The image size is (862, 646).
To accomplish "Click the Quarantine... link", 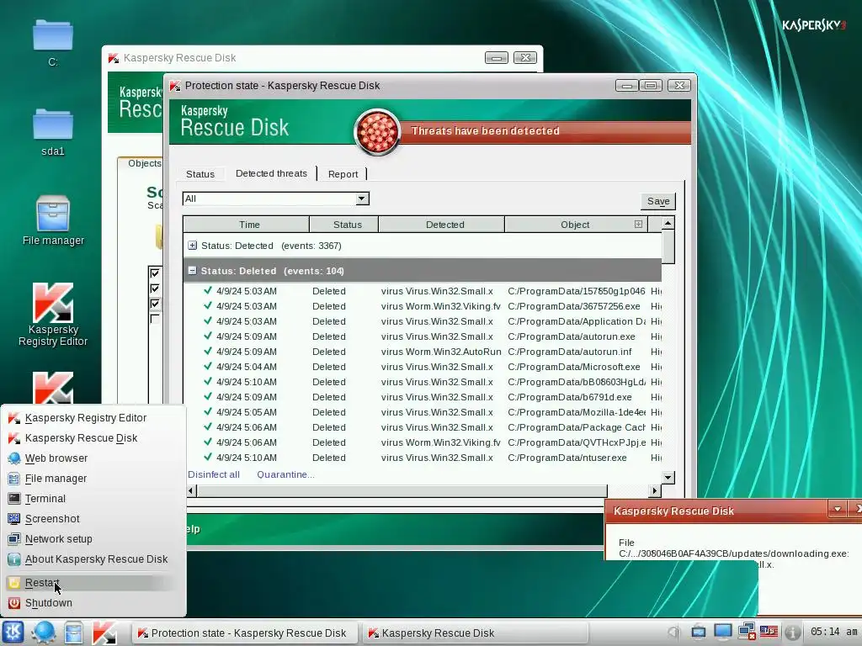I will tap(285, 474).
